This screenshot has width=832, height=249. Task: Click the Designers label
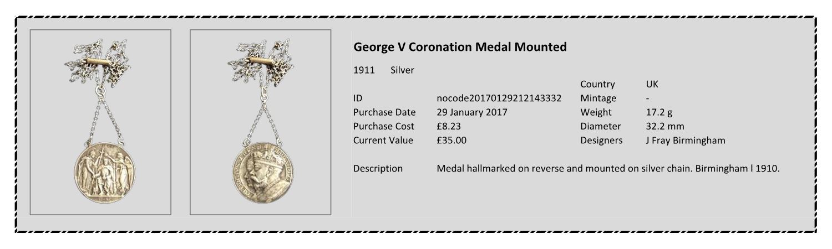coord(601,140)
